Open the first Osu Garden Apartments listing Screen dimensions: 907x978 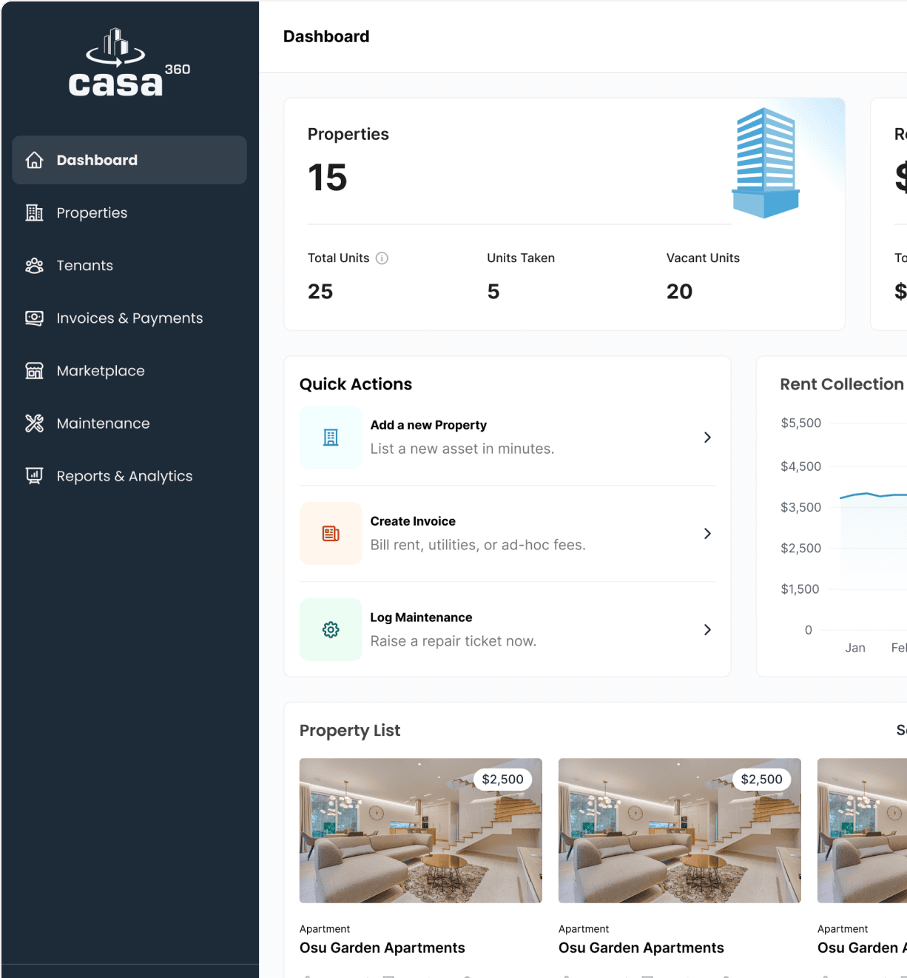[x=382, y=948]
